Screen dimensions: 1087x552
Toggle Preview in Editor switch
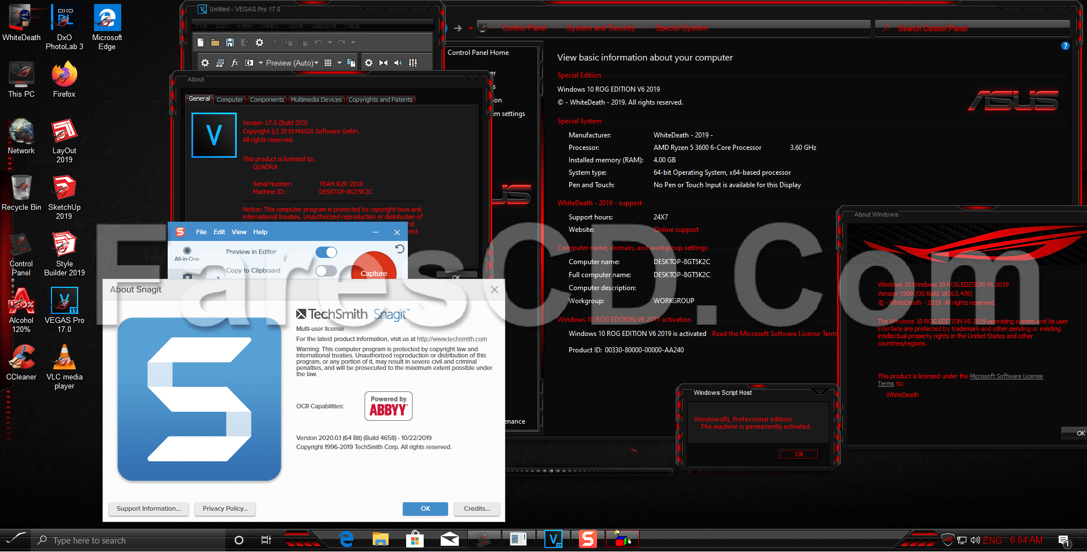pos(326,252)
